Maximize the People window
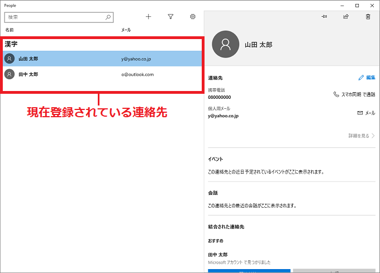380x273 pixels. pos(357,6)
